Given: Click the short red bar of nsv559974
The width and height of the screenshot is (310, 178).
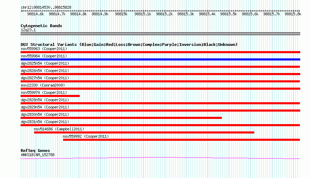Looking at the screenshot, I should pos(50,96).
